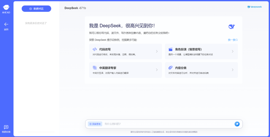Expand the 中英翻译专家 card chevron
The width and height of the screenshot is (270, 137).
click(157, 70)
